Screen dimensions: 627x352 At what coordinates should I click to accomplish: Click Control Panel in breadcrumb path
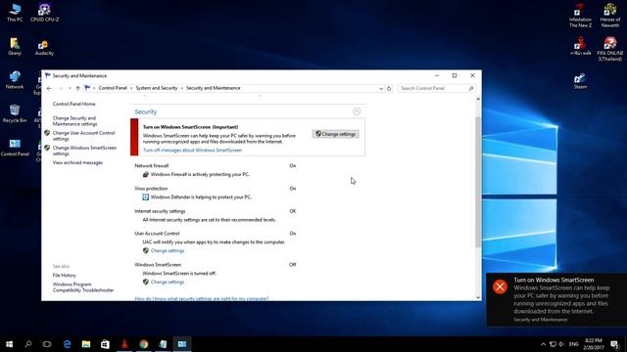(113, 88)
